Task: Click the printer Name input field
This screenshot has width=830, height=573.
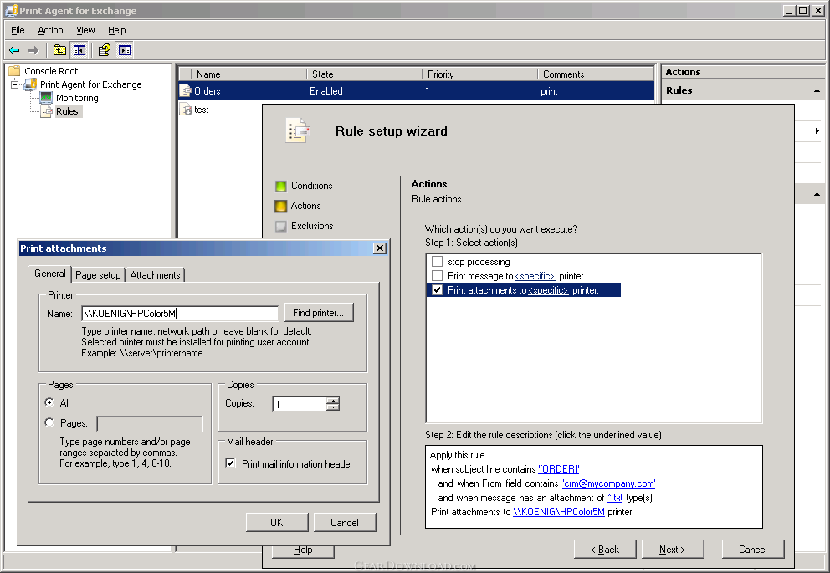Action: point(180,313)
